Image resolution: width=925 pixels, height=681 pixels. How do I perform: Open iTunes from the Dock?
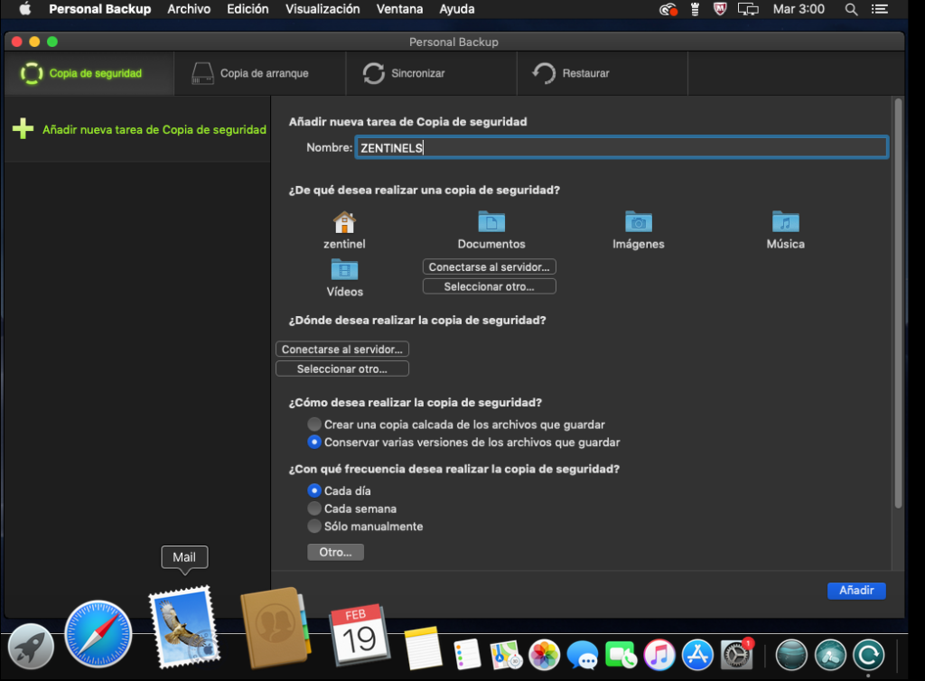pos(659,655)
